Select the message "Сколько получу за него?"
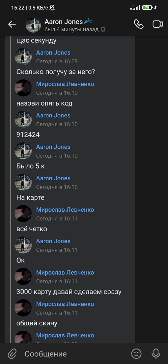 click(x=56, y=72)
